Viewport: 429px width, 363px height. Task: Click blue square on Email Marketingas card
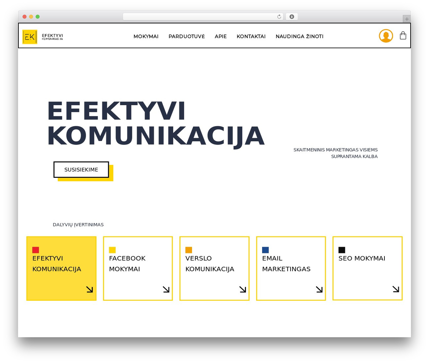[265, 250]
